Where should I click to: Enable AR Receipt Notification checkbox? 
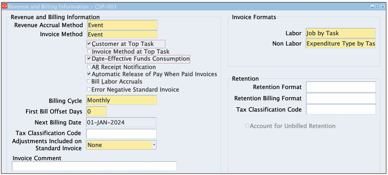click(89, 67)
